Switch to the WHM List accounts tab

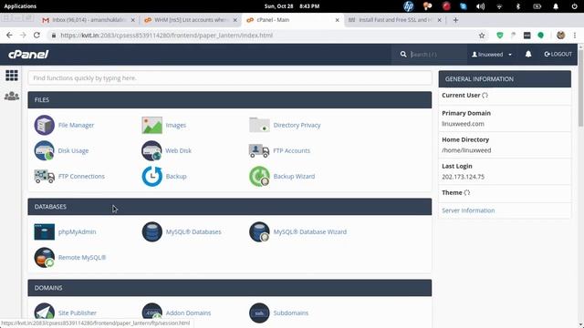click(x=191, y=20)
